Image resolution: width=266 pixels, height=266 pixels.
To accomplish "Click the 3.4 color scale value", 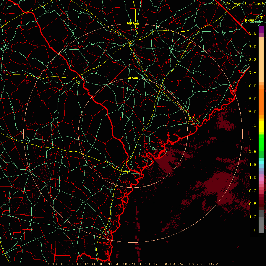I will [x=253, y=138].
